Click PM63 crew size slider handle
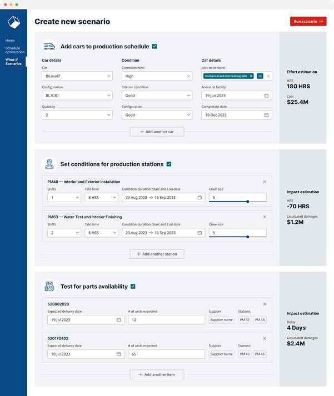 pos(248,237)
